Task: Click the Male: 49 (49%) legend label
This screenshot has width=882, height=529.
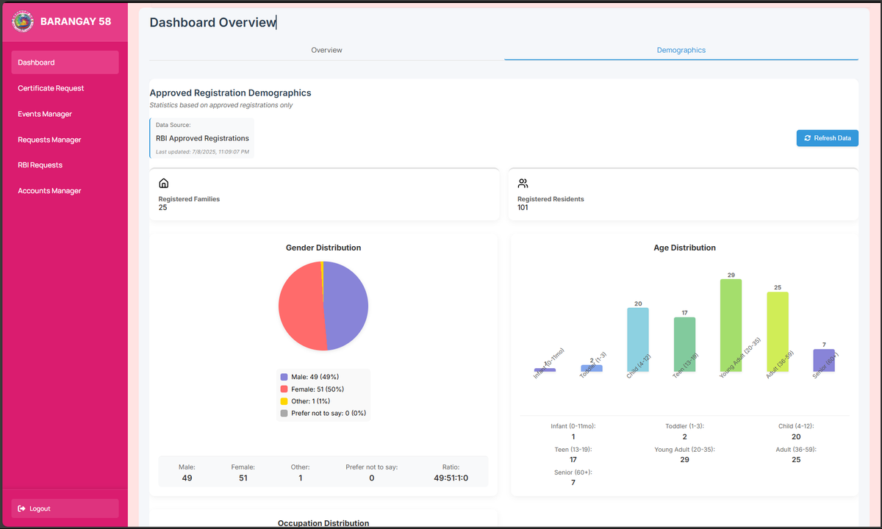Action: click(x=315, y=377)
